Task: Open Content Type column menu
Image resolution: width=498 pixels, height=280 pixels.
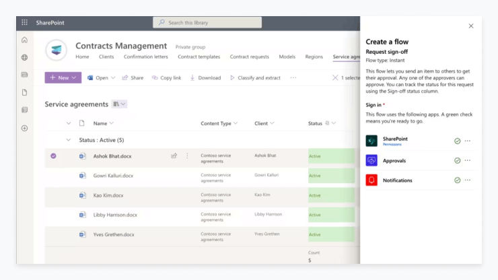Action: point(219,123)
